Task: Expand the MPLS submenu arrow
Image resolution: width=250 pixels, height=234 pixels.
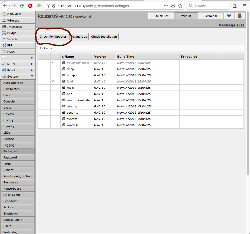Action: (x=32, y=64)
